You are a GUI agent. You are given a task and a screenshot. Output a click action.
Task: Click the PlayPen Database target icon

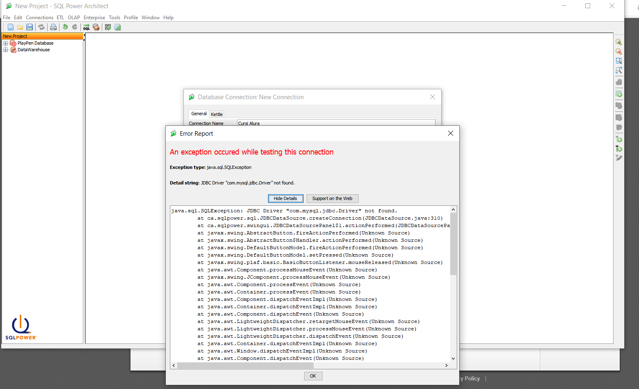tap(13, 43)
